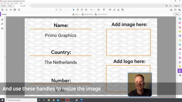Select the inserted portrait image stamp
This screenshot has height=102, width=182.
coord(140,84)
